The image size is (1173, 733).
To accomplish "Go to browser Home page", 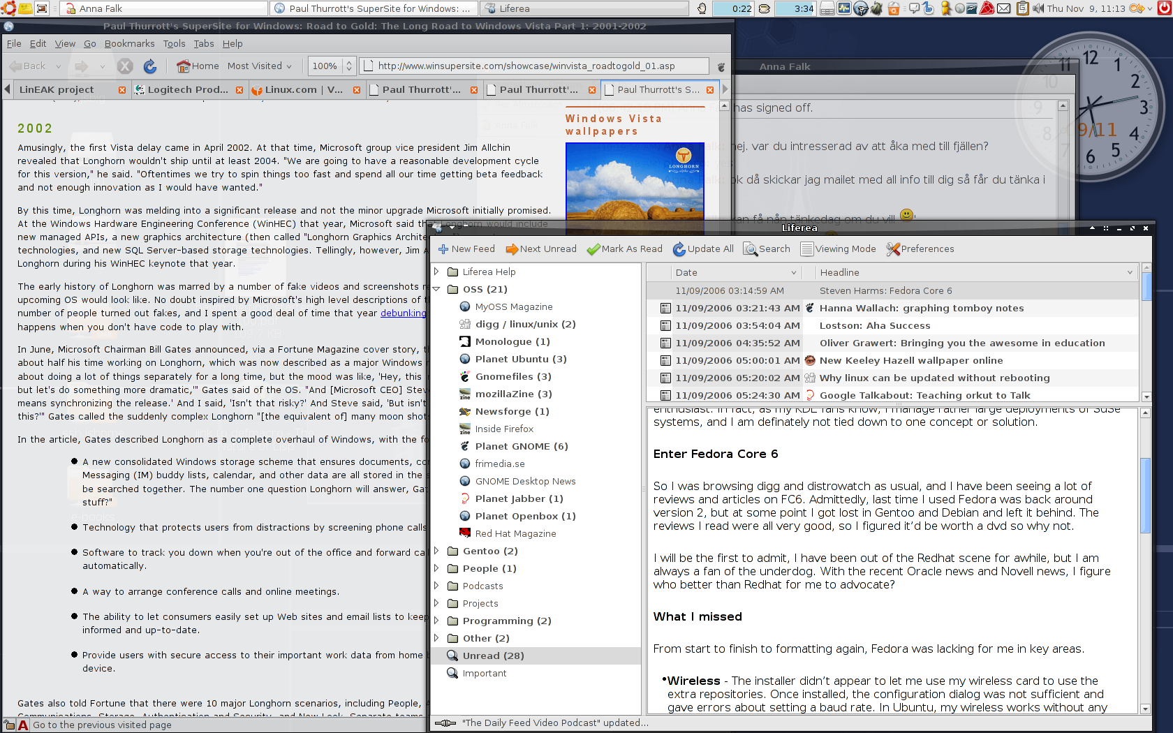I will coord(198,66).
